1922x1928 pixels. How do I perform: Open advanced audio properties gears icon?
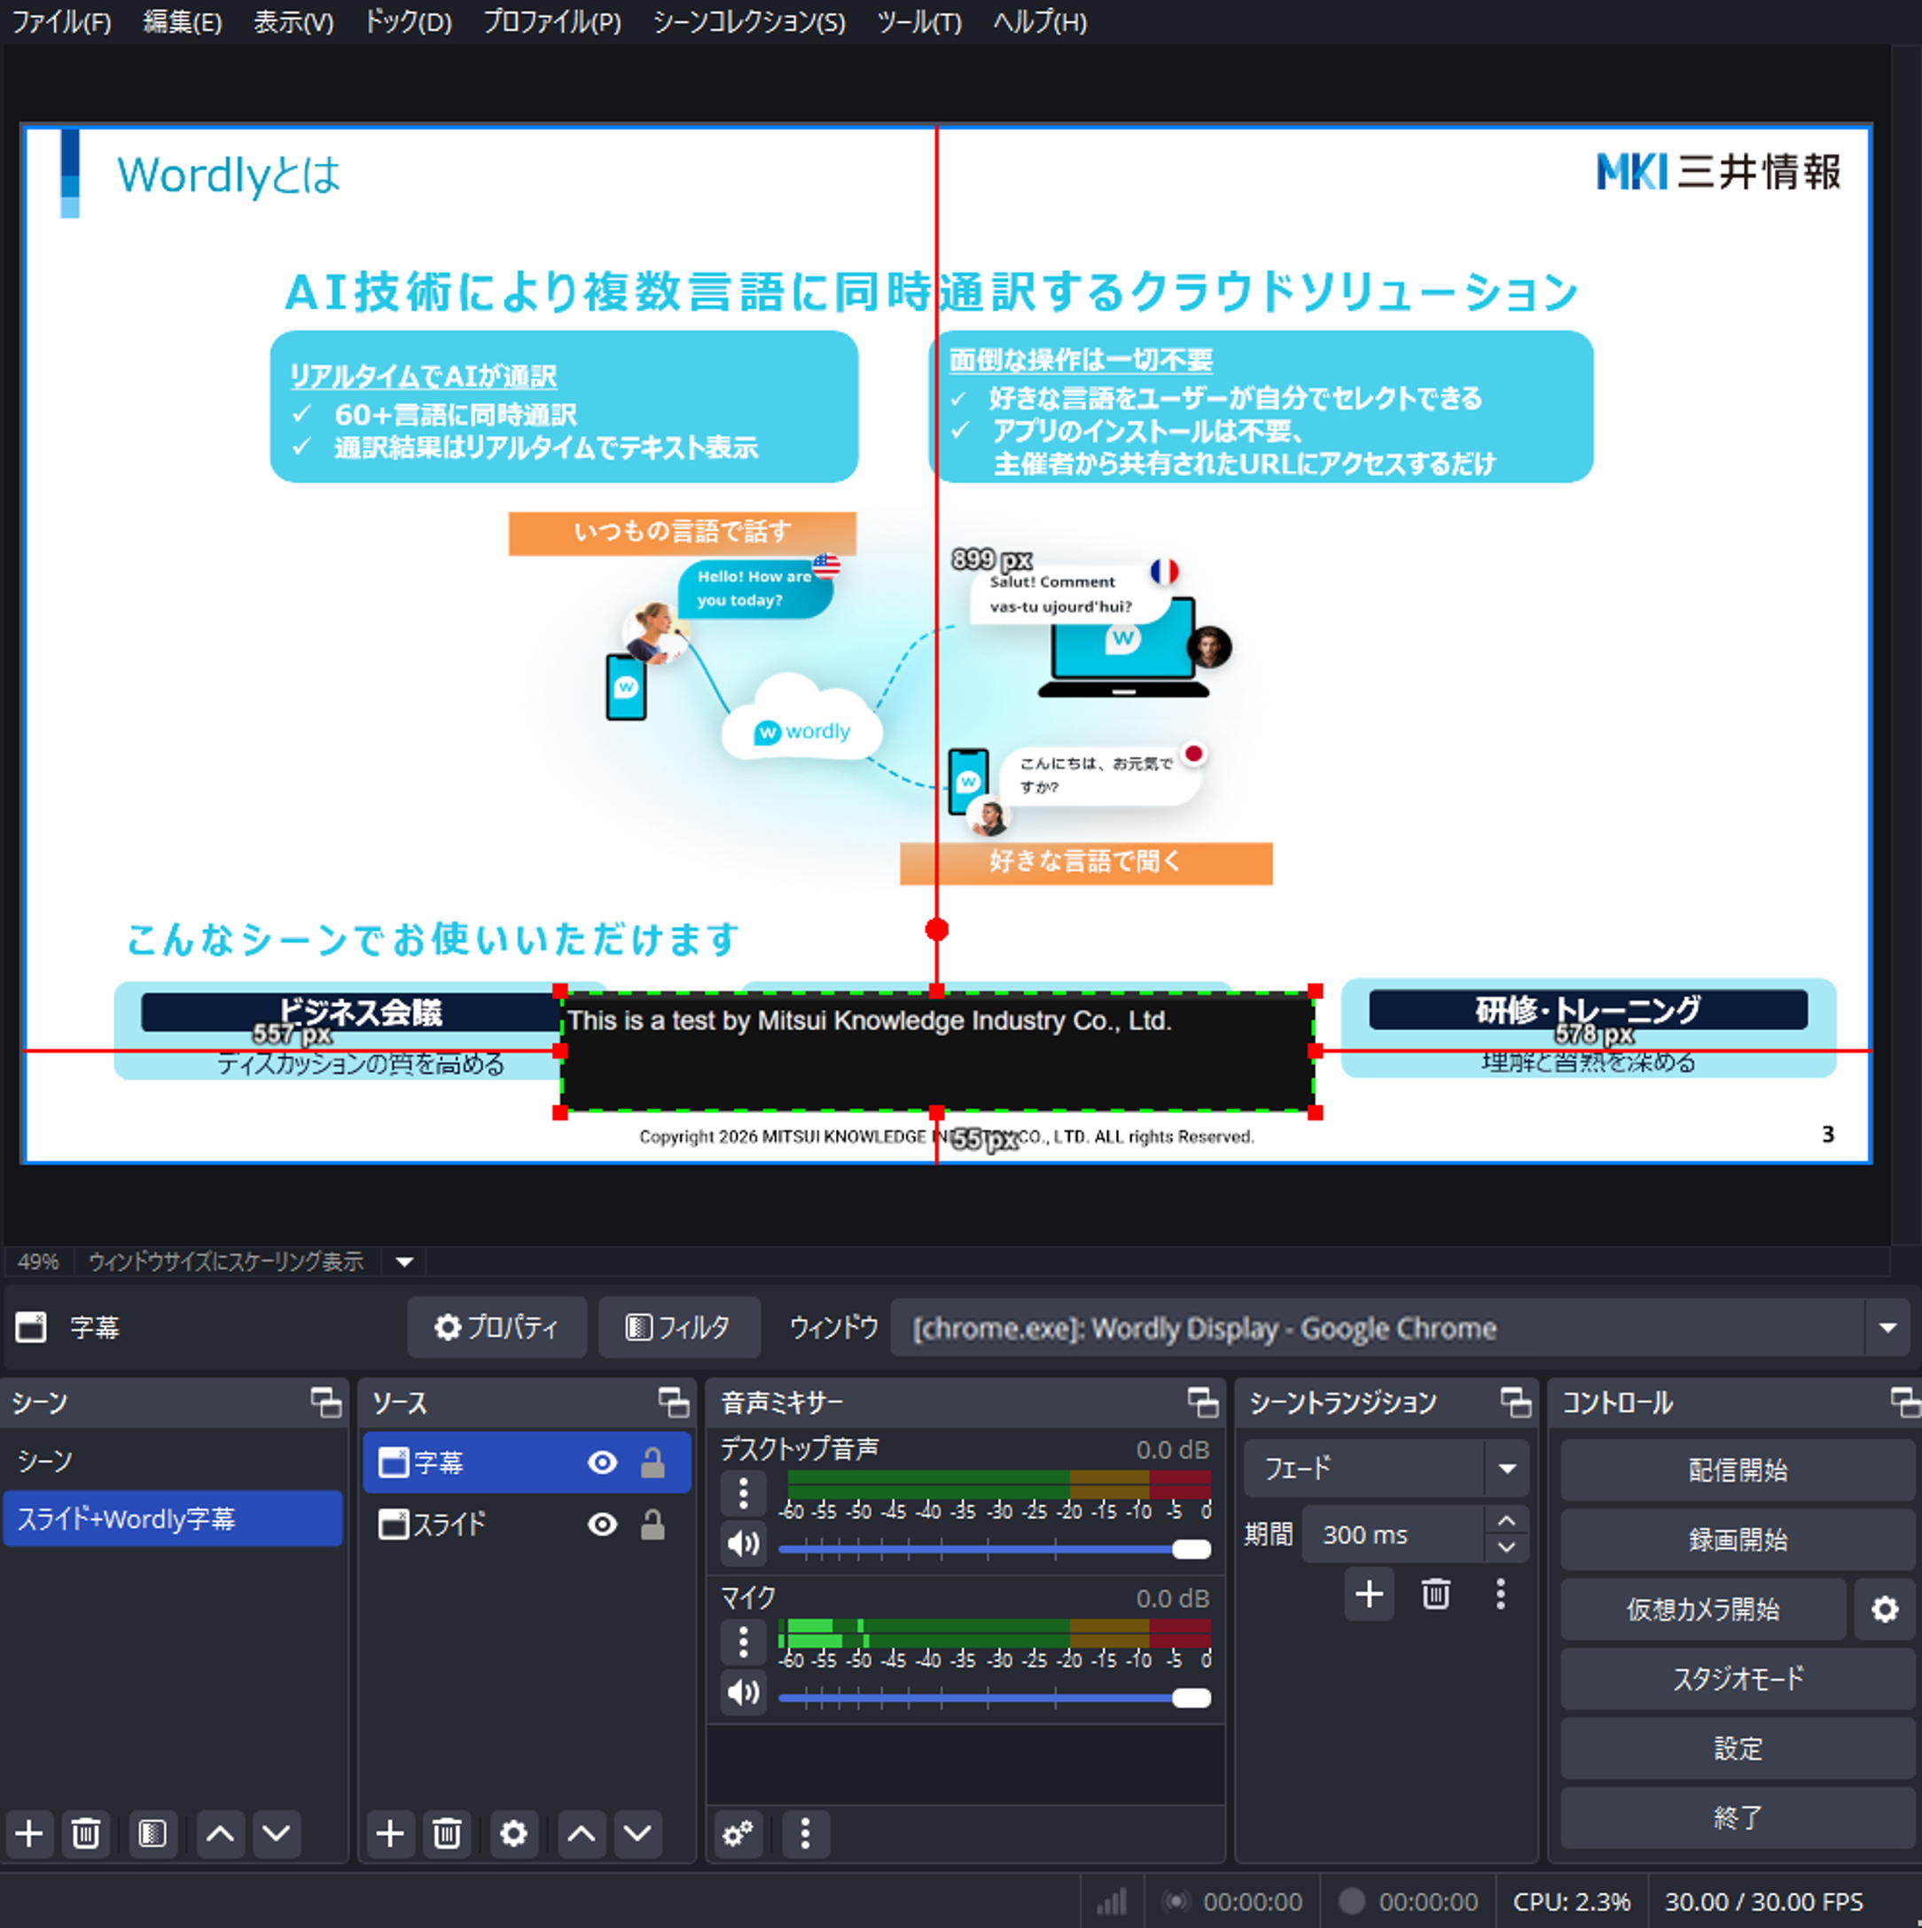pos(738,1832)
